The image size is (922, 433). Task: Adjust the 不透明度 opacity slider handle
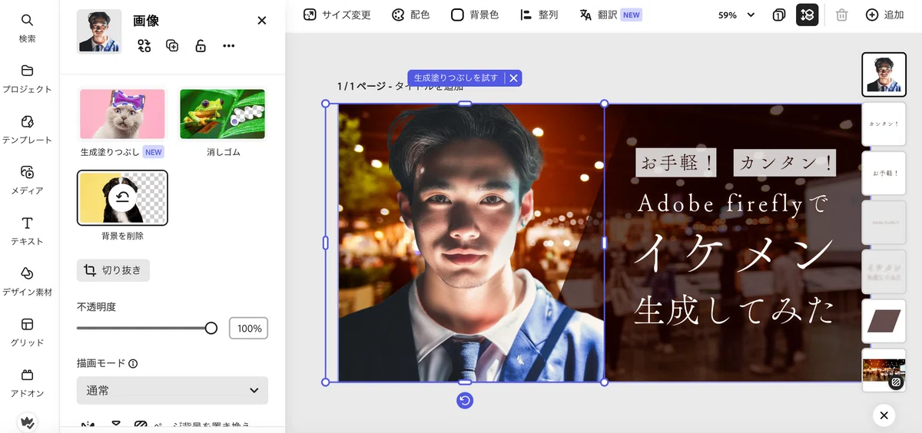(211, 328)
